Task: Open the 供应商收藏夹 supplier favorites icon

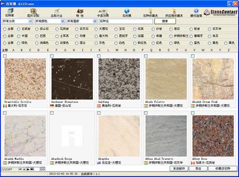Action: [174, 13]
